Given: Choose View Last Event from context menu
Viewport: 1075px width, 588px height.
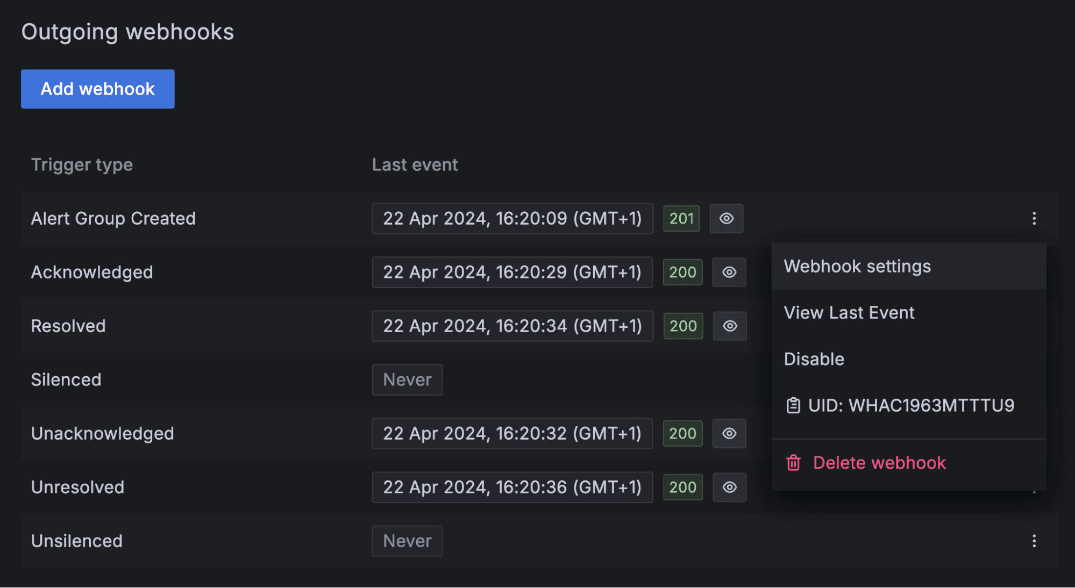Looking at the screenshot, I should click(849, 312).
